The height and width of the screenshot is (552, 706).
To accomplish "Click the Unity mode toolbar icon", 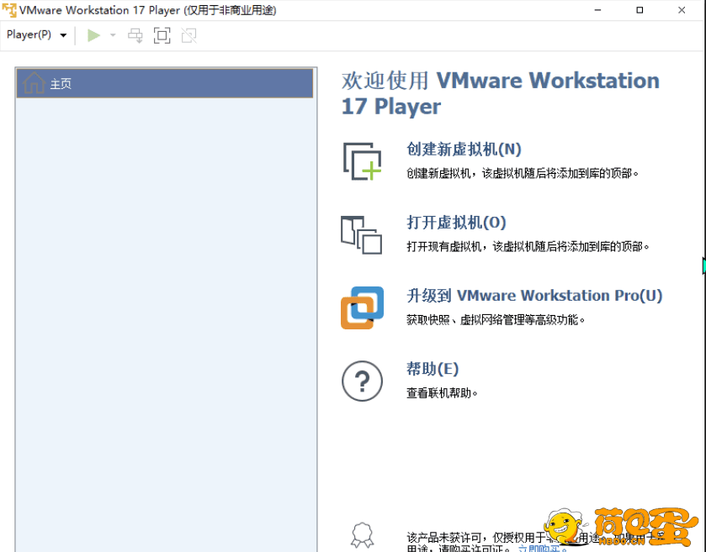I will [x=189, y=35].
